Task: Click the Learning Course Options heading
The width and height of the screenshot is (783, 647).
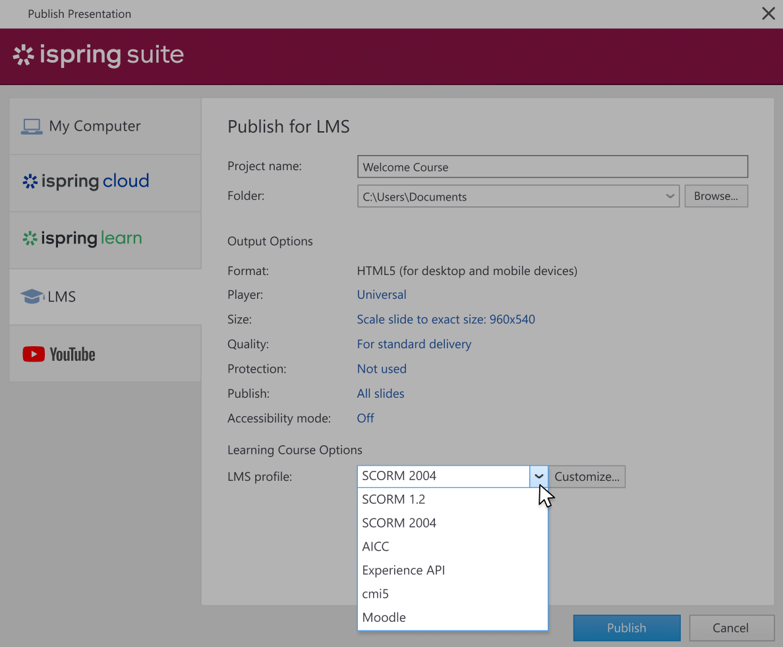Action: click(x=295, y=450)
